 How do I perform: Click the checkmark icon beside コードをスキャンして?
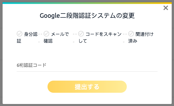81,34
